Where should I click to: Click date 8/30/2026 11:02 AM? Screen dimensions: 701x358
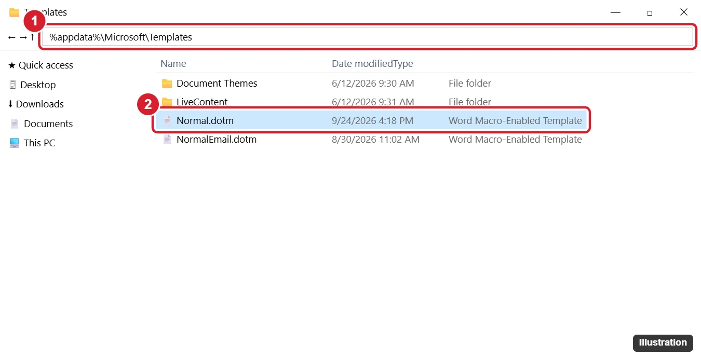[x=375, y=140]
